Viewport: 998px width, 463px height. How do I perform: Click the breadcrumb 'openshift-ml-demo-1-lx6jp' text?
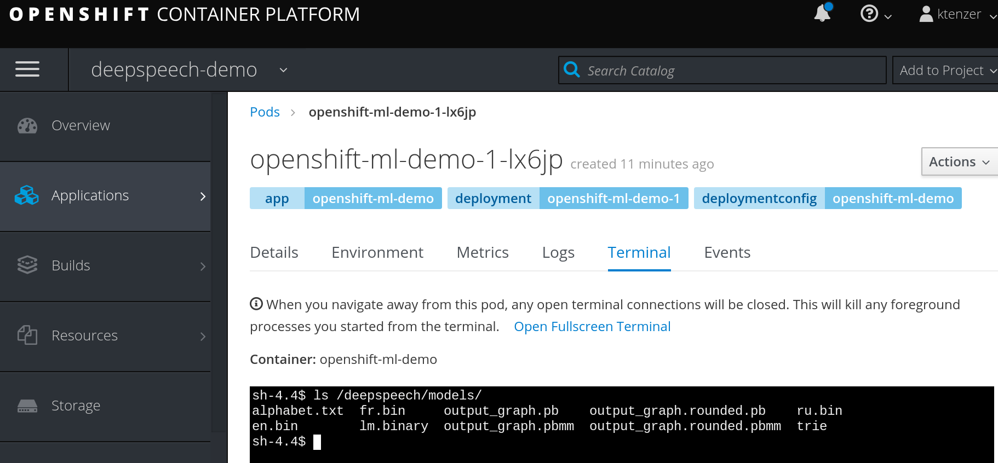point(392,112)
